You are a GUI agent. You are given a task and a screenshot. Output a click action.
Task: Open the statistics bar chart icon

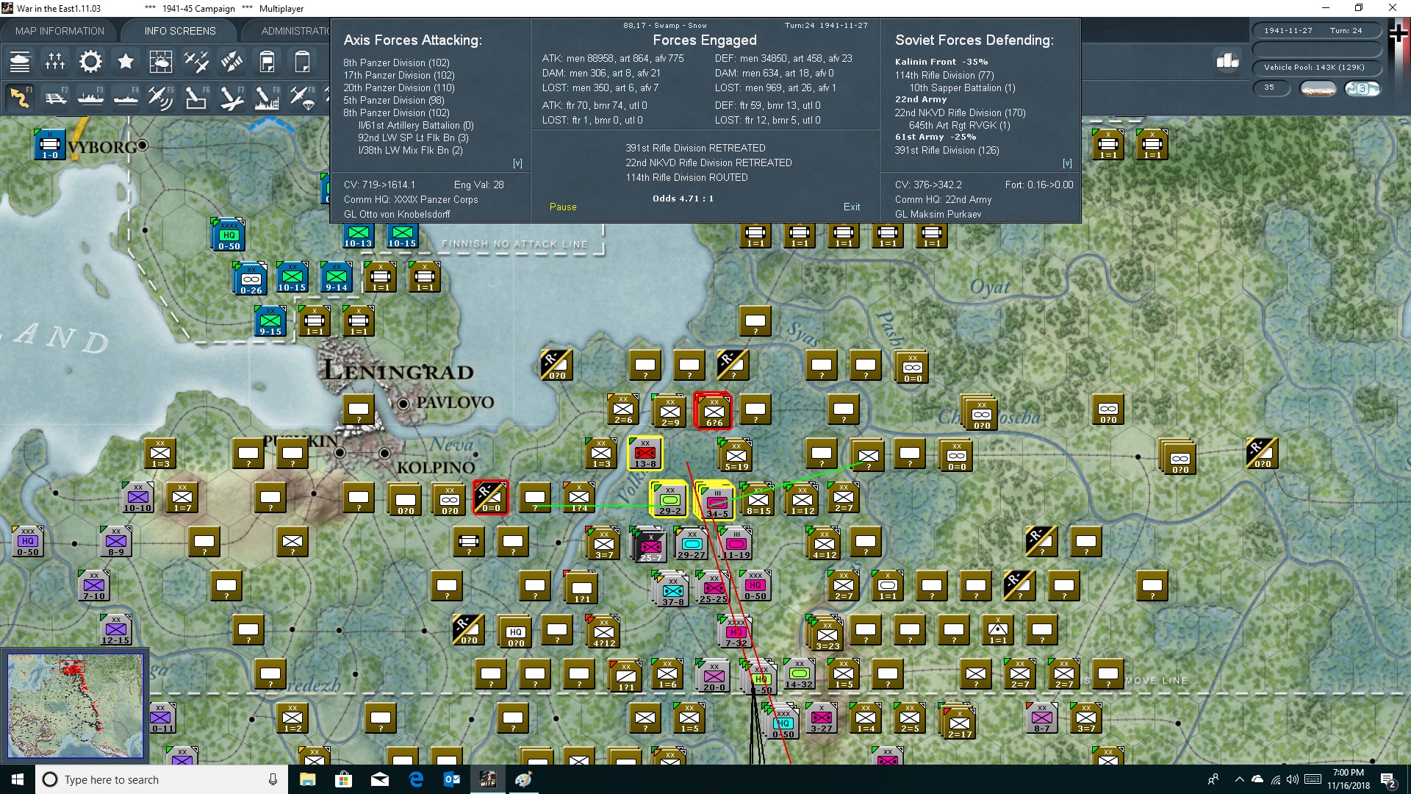(1227, 61)
